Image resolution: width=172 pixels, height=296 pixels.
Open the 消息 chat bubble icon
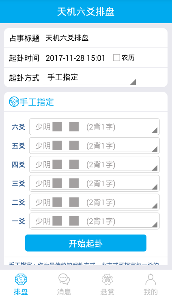click(64, 279)
